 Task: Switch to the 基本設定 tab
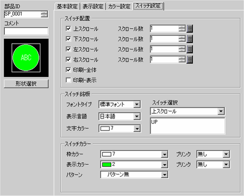click(67, 6)
